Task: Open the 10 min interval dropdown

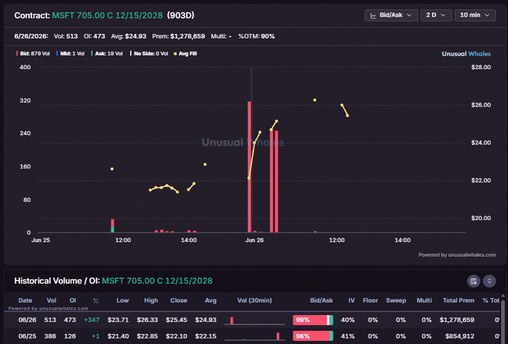Action: coord(475,15)
